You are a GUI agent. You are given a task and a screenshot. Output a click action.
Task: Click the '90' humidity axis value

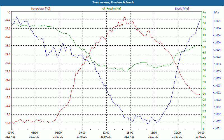pos(204,23)
